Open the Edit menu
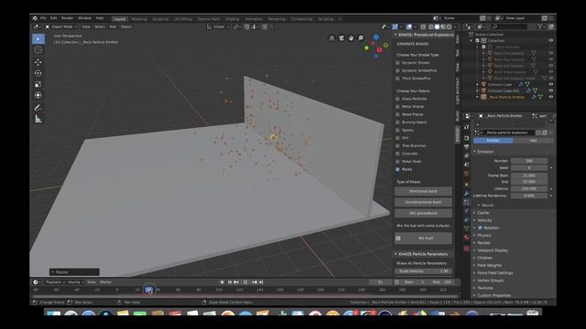The image size is (586, 329). [54, 18]
